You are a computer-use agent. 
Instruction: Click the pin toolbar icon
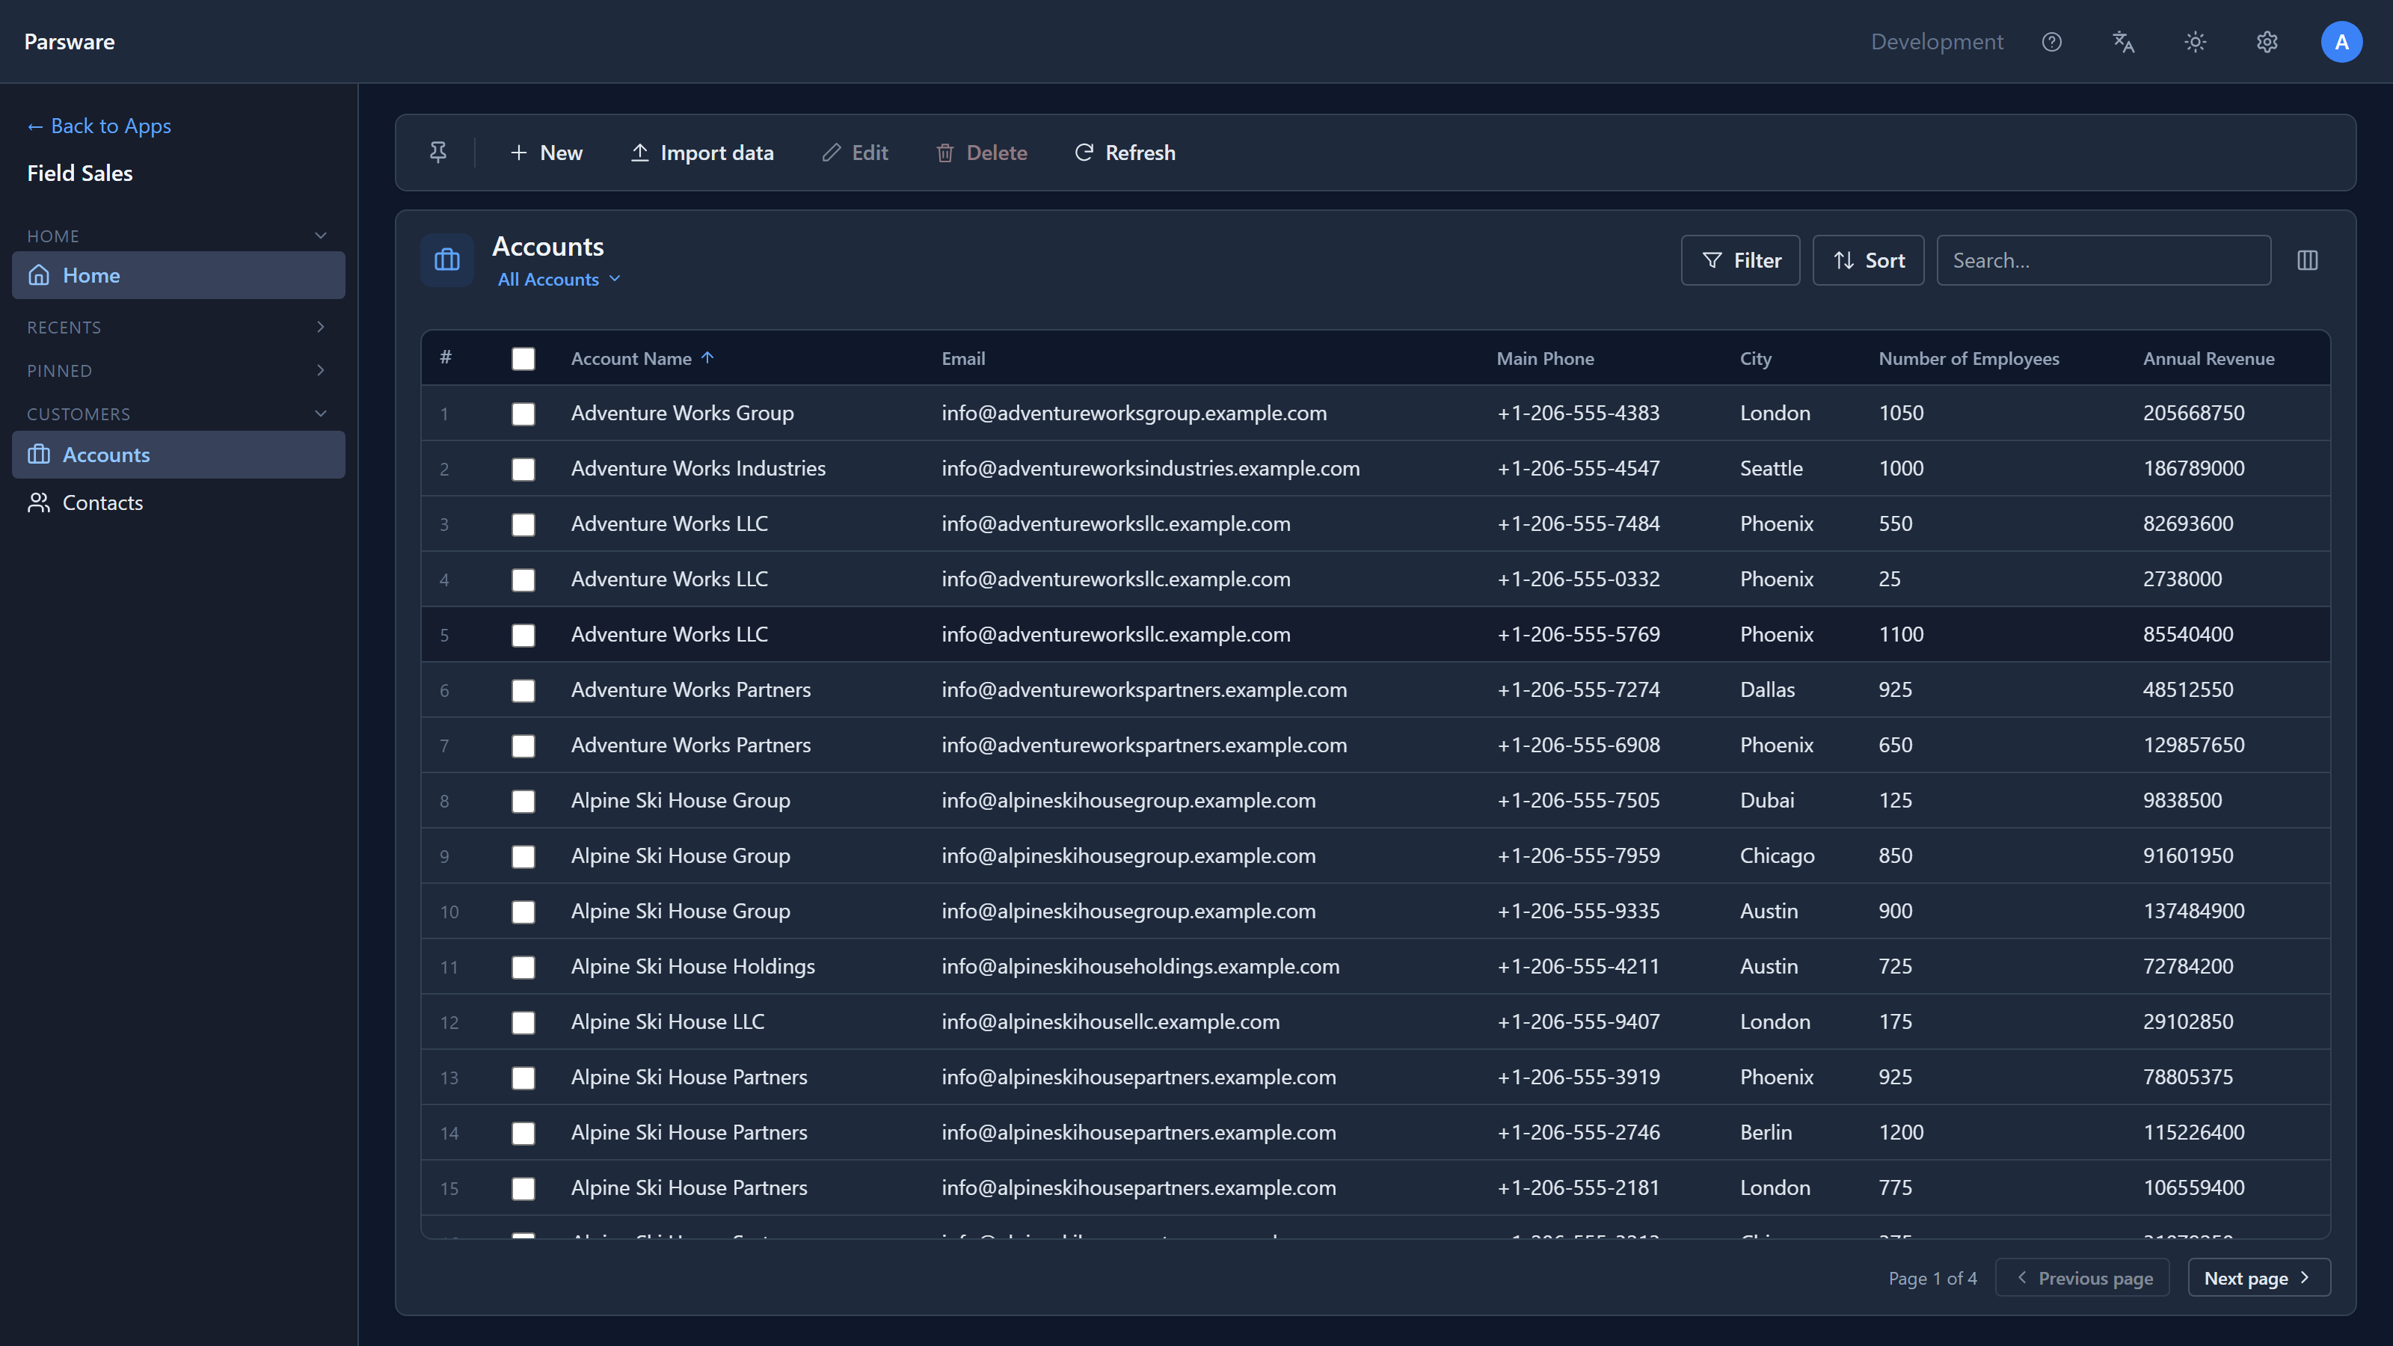click(438, 153)
